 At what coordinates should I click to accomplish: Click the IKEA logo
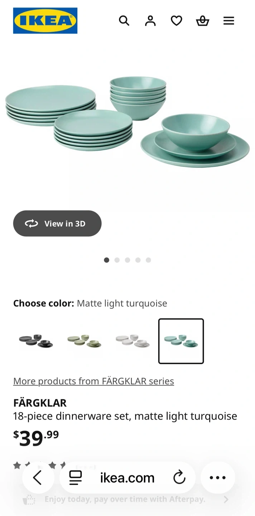pos(45,21)
